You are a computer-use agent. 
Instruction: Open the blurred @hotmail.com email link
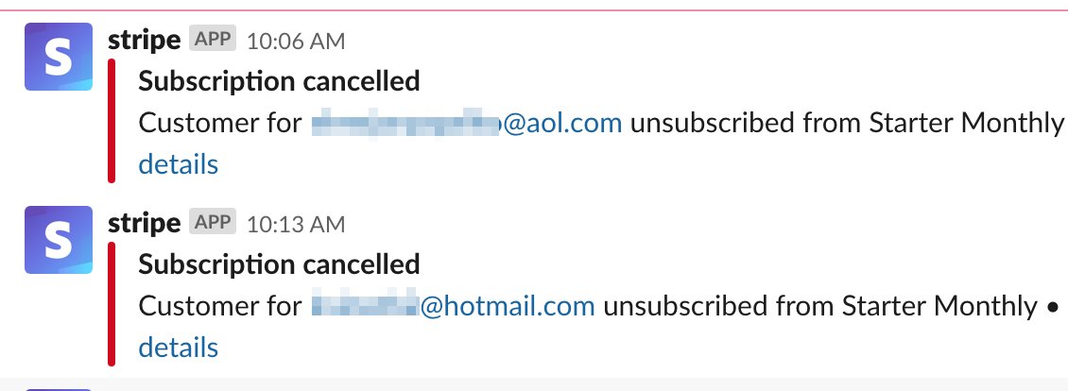coord(453,306)
